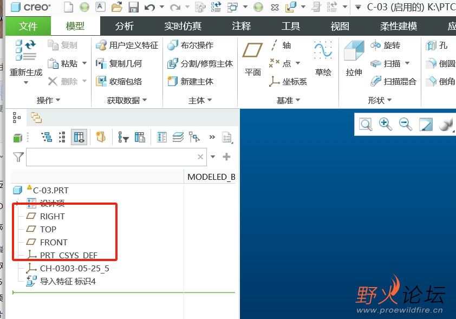Switch to the View (视图) tab
456x319 pixels.
(x=340, y=26)
